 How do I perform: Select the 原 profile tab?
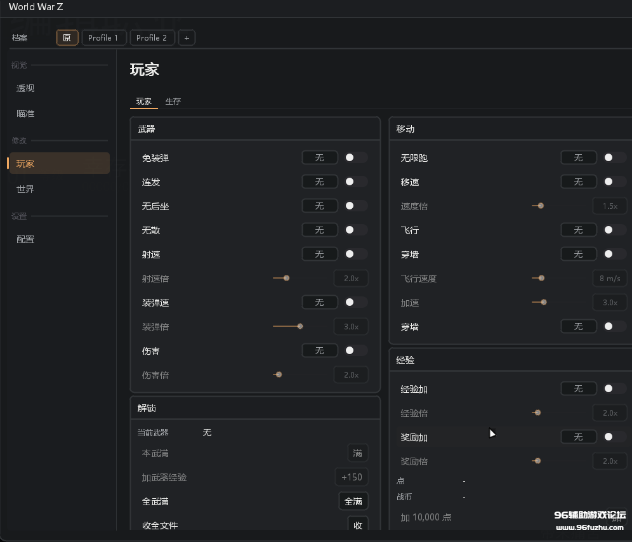point(67,38)
